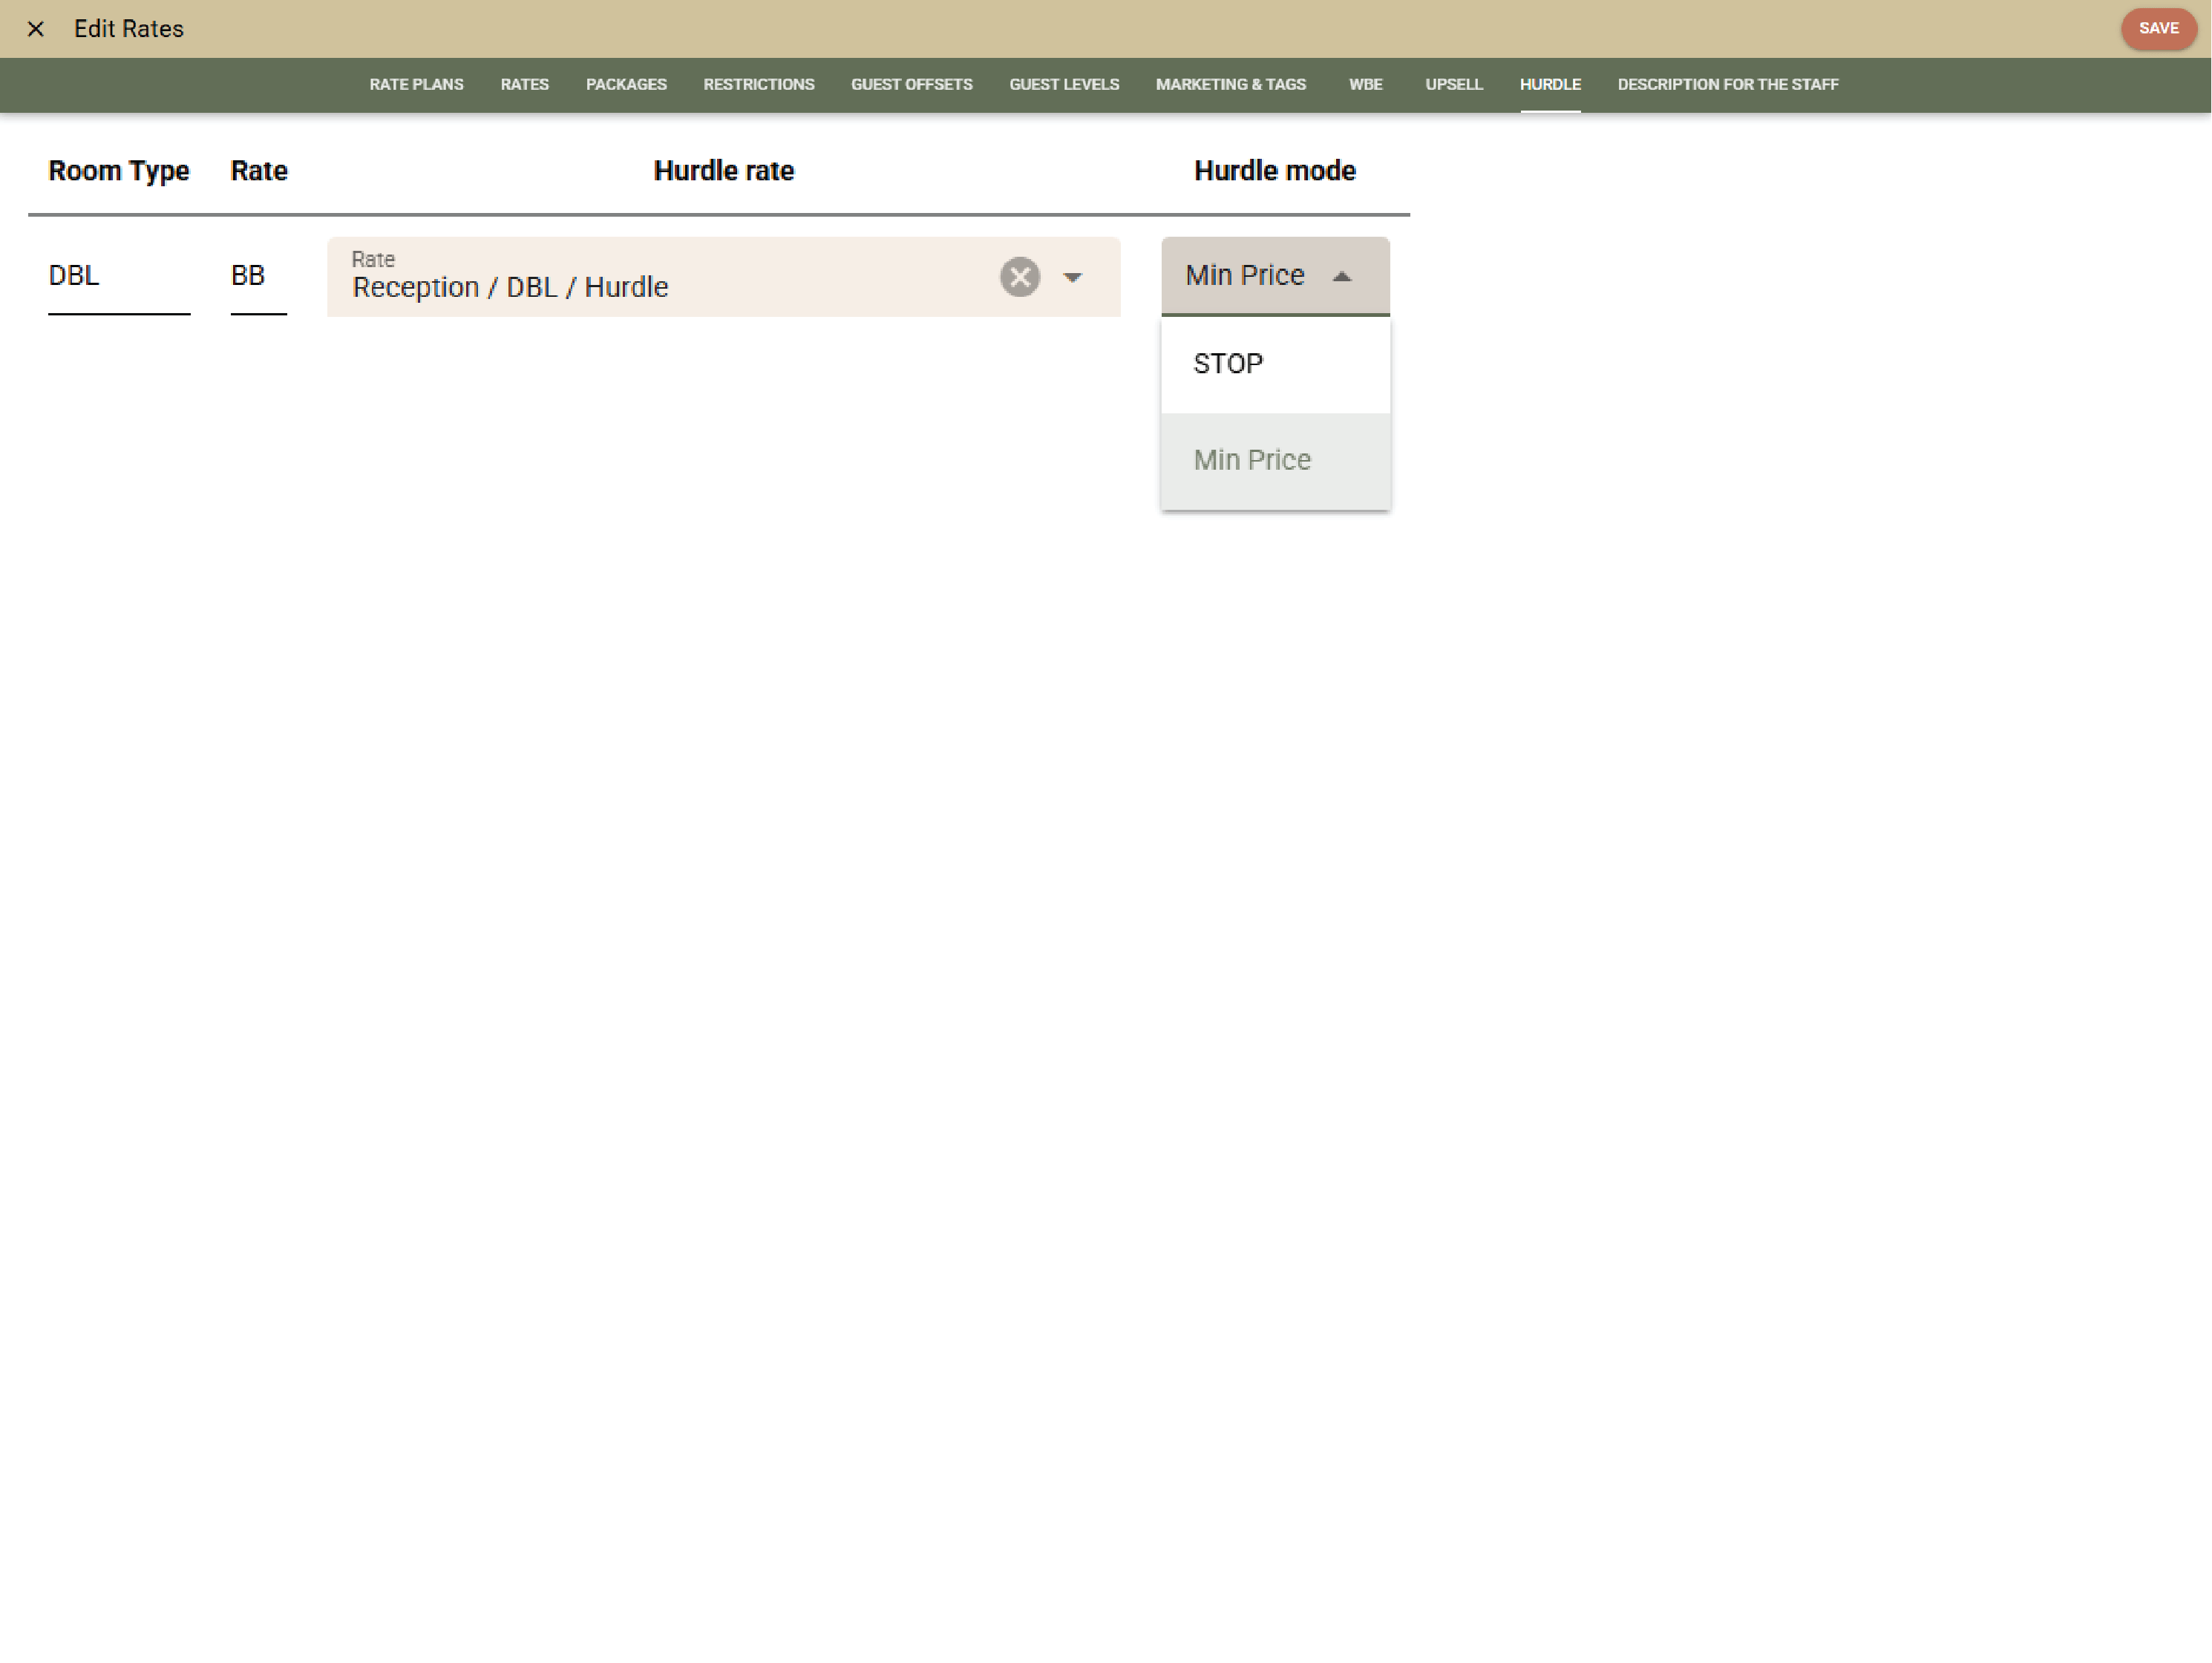Viewport: 2212px width, 1663px height.
Task: Clear the selected hurdle rate value
Action: pyautogui.click(x=1019, y=277)
